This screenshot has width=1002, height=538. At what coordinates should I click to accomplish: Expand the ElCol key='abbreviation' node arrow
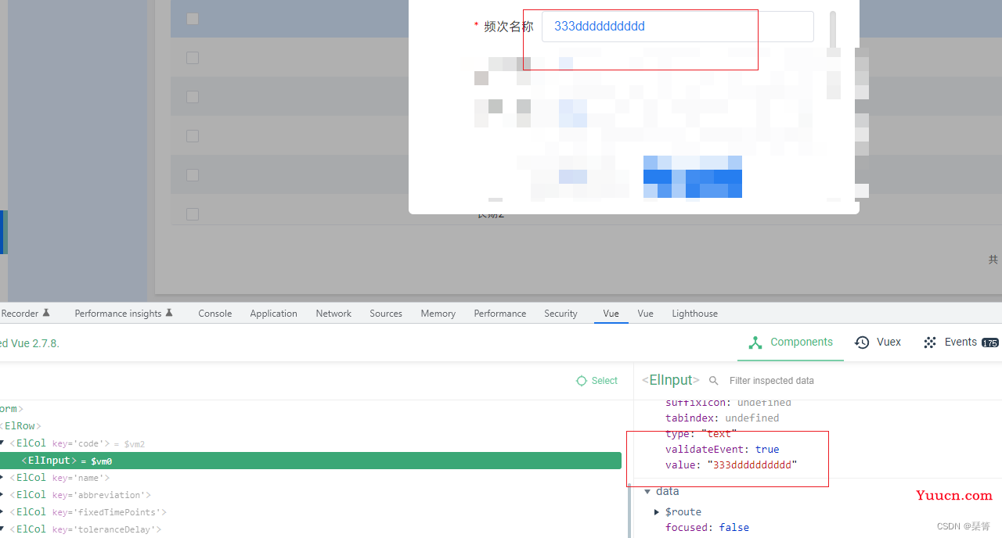point(2,495)
